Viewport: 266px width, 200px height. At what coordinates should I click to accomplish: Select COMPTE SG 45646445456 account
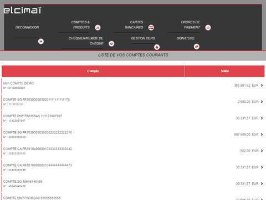click(23, 182)
